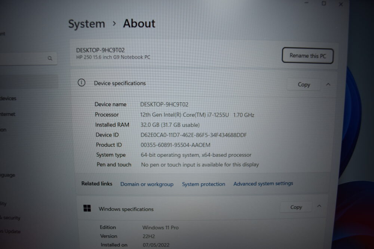Click the Device ID value starting D62E0CA0

click(194, 135)
